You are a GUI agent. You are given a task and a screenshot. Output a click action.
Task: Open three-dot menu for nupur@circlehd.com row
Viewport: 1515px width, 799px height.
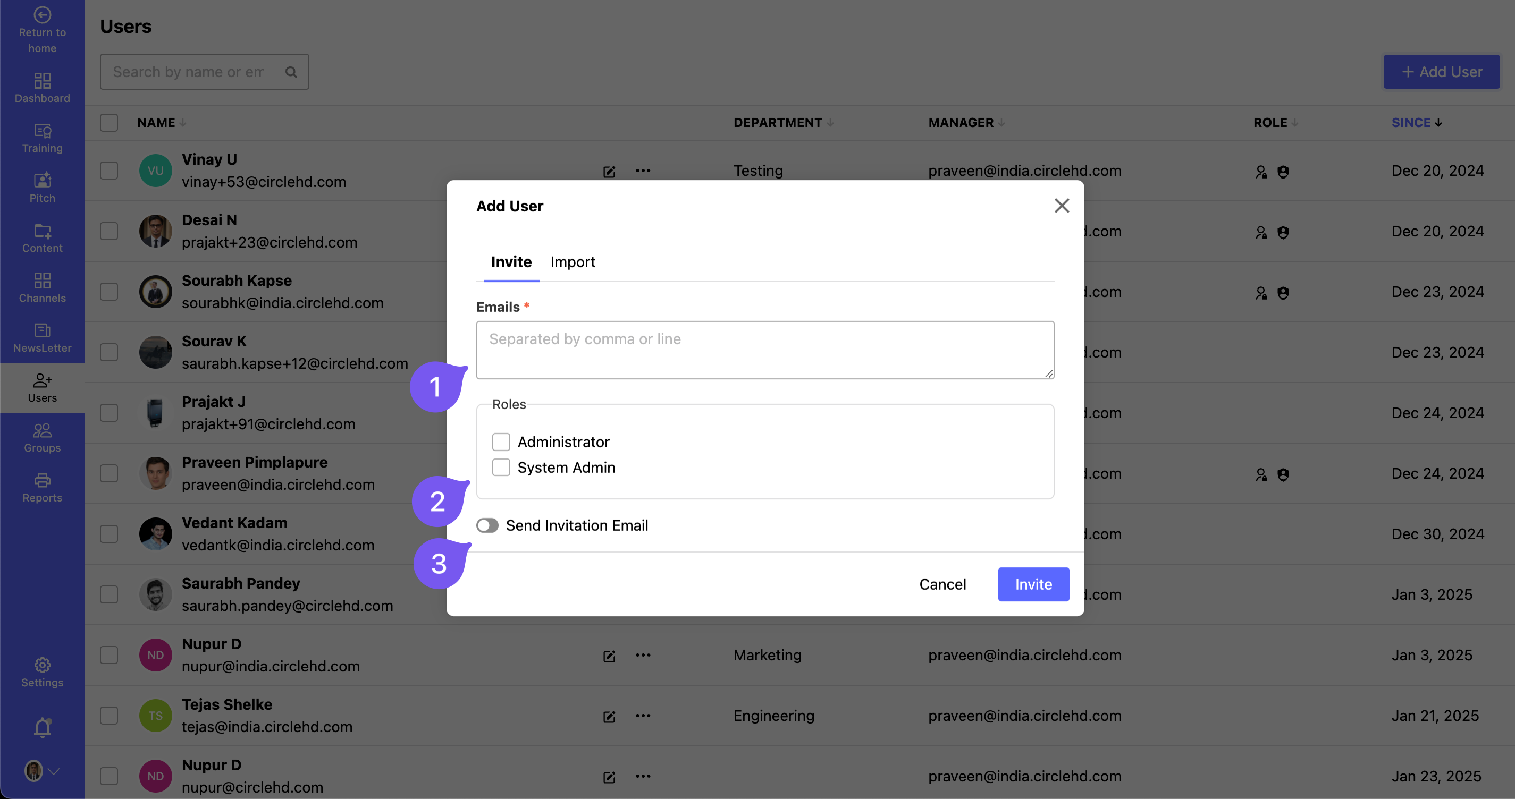pyautogui.click(x=643, y=776)
